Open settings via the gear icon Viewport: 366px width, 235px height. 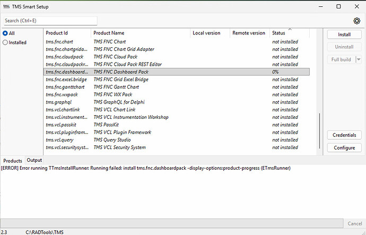[357, 21]
